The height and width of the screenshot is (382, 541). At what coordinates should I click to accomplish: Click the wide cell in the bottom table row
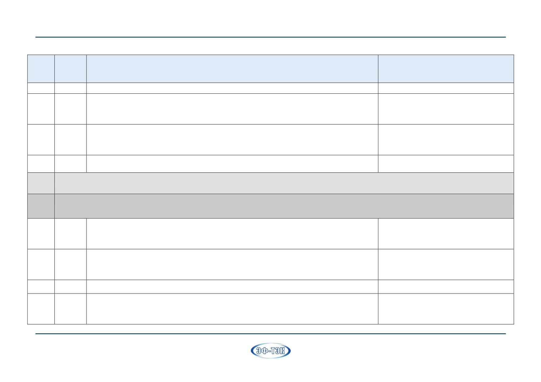pos(232,309)
